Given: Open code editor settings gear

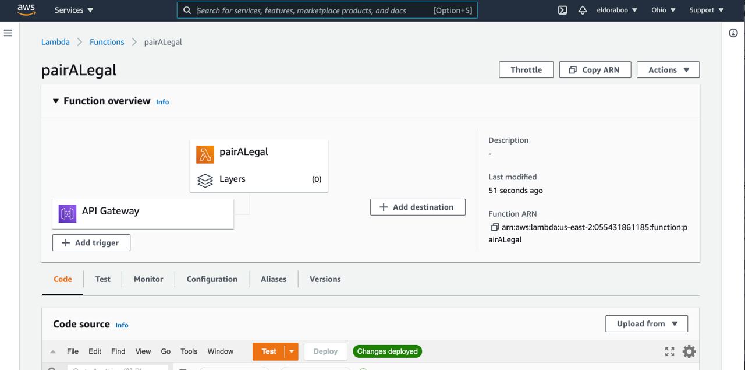Looking at the screenshot, I should (x=689, y=351).
